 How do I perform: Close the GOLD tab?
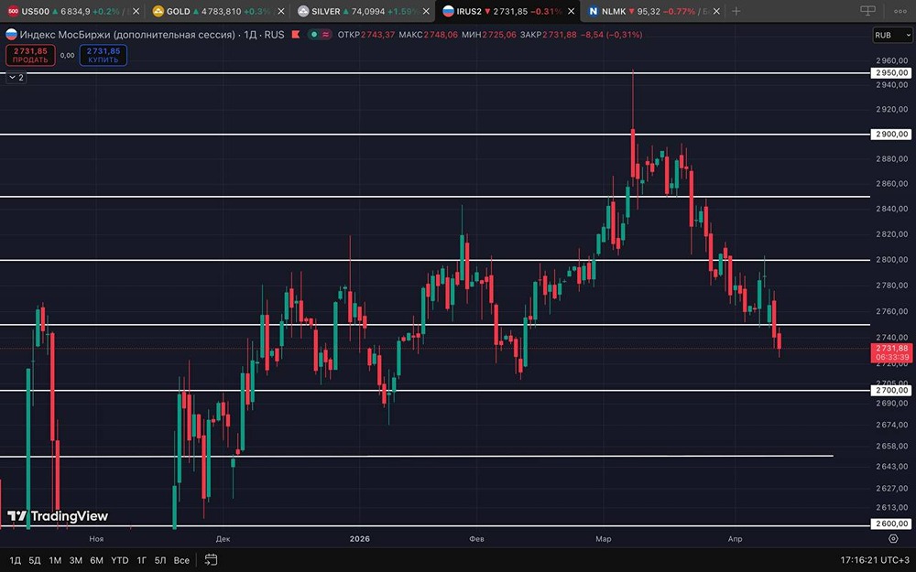point(281,11)
